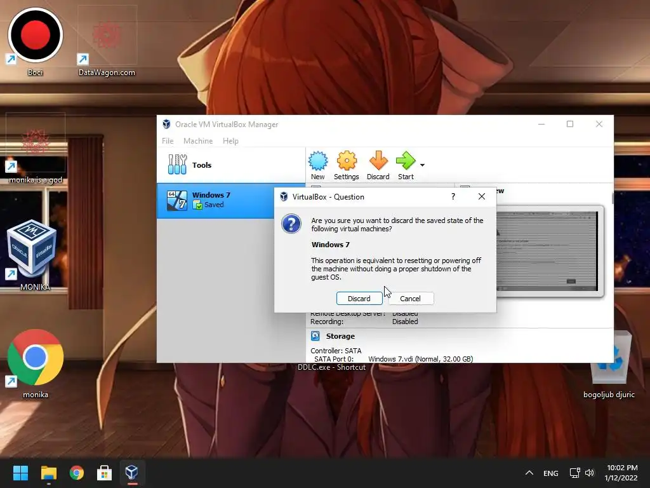This screenshot has height=488, width=650.
Task: Expand the Start button dropdown arrow
Action: click(422, 165)
